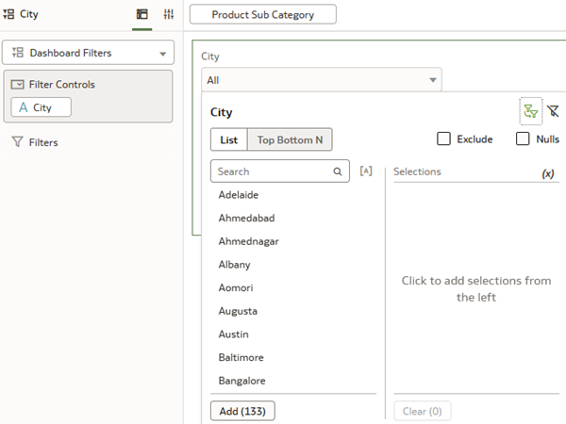Image resolution: width=566 pixels, height=424 pixels.
Task: Tick the Nulls checkbox
Action: point(523,139)
